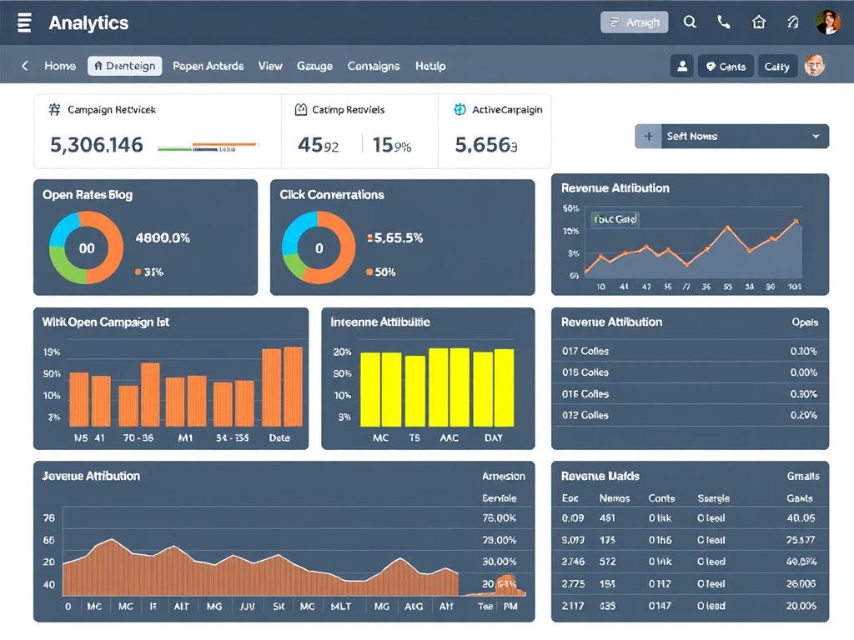Select the ActiveCampaign gear icon
The image size is (854, 640).
457,109
